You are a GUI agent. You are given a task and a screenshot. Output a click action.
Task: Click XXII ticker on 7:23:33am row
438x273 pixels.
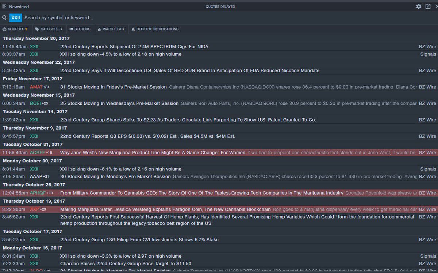click(x=34, y=264)
